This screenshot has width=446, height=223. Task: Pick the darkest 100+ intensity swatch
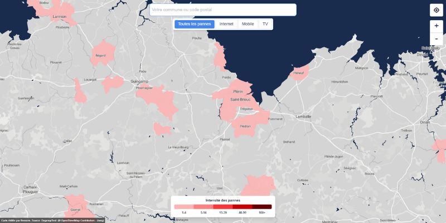pyautogui.click(x=262, y=207)
